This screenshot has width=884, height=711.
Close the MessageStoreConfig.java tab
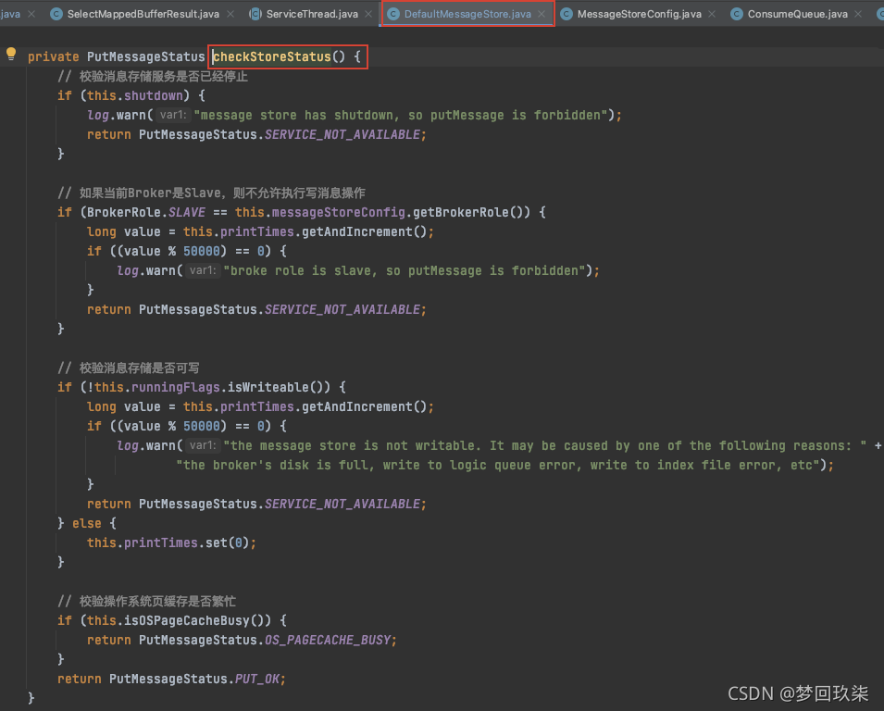711,14
